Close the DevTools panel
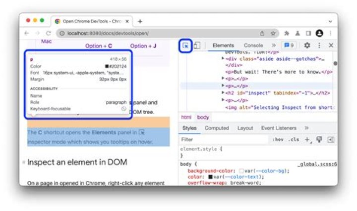 tap(331, 45)
